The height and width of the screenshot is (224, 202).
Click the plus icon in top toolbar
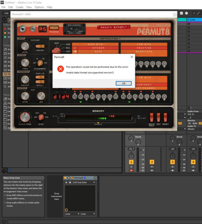(194, 13)
